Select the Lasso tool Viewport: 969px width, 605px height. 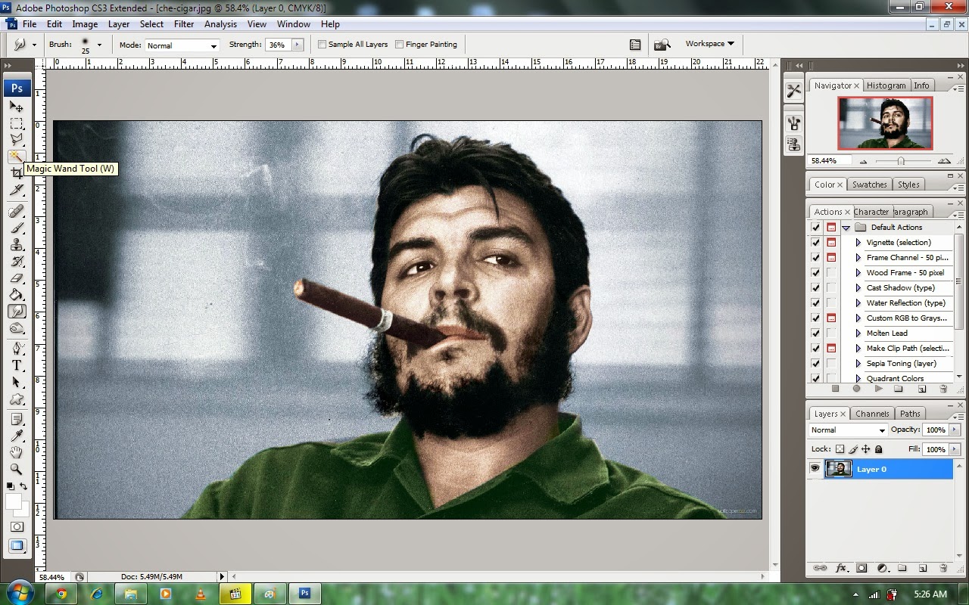pos(17,140)
